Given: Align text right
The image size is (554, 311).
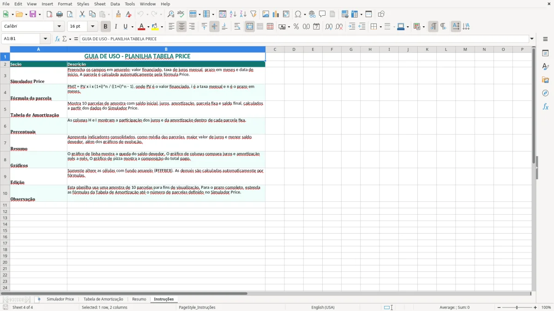Looking at the screenshot, I should 192,27.
